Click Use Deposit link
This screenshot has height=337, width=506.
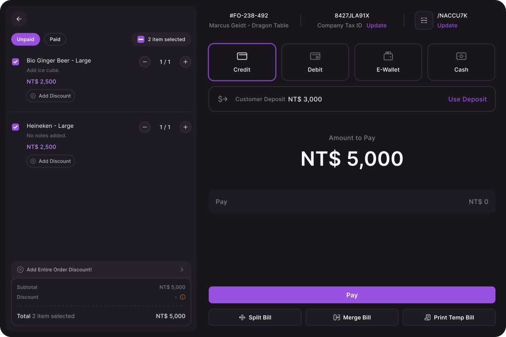tap(467, 99)
